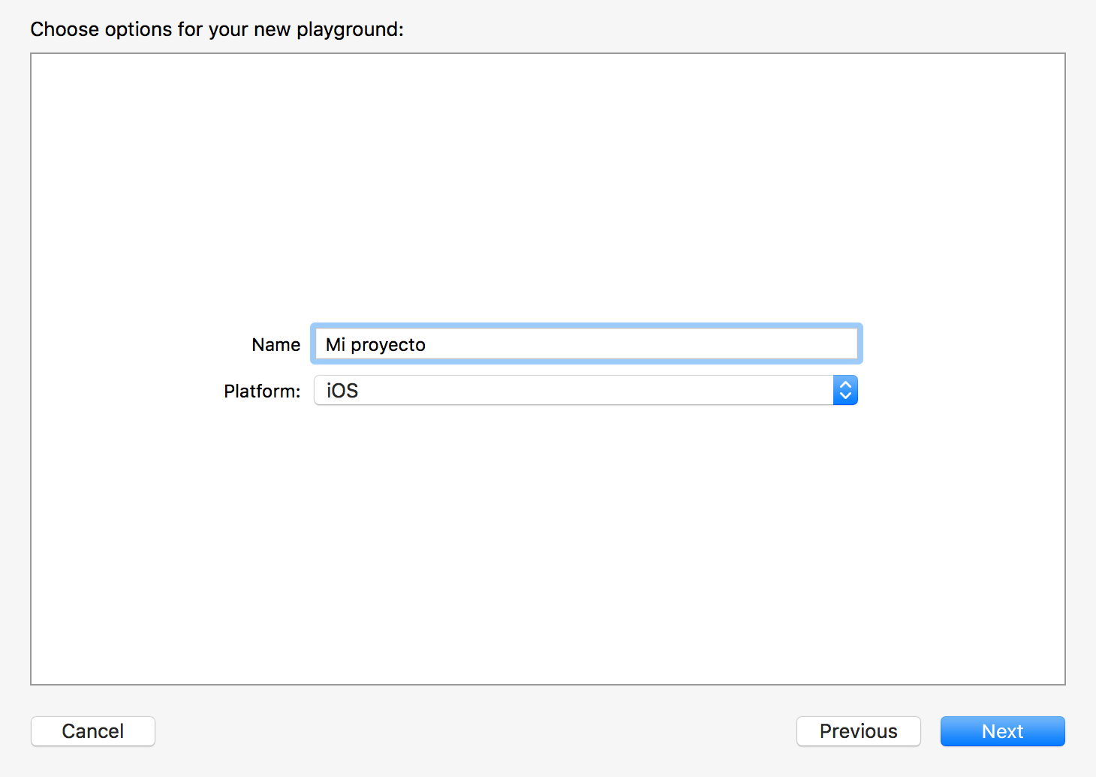Image resolution: width=1096 pixels, height=777 pixels.
Task: Click the "Choose options for your new playground" heading
Action: (x=217, y=29)
